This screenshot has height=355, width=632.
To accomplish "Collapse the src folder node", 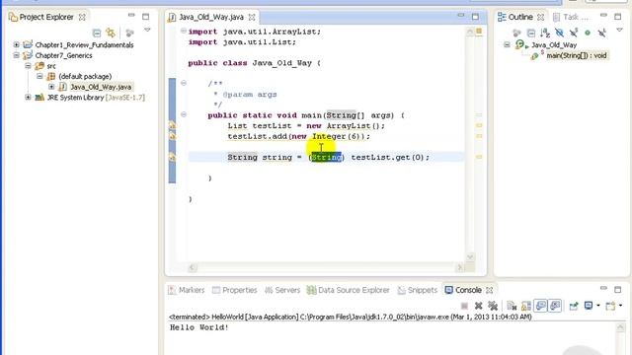I will pos(28,66).
